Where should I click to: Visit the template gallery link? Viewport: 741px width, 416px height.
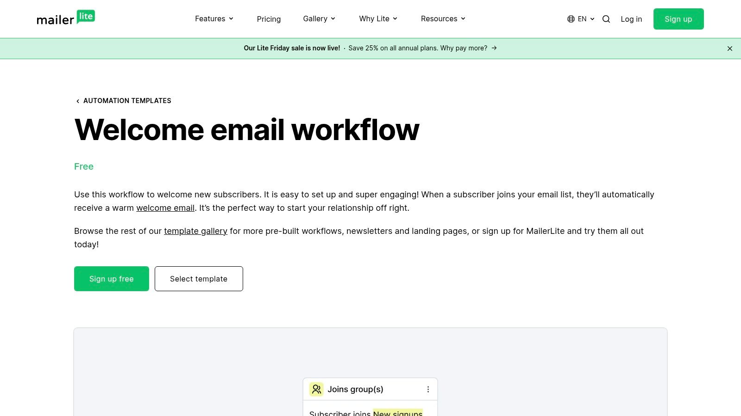click(195, 231)
